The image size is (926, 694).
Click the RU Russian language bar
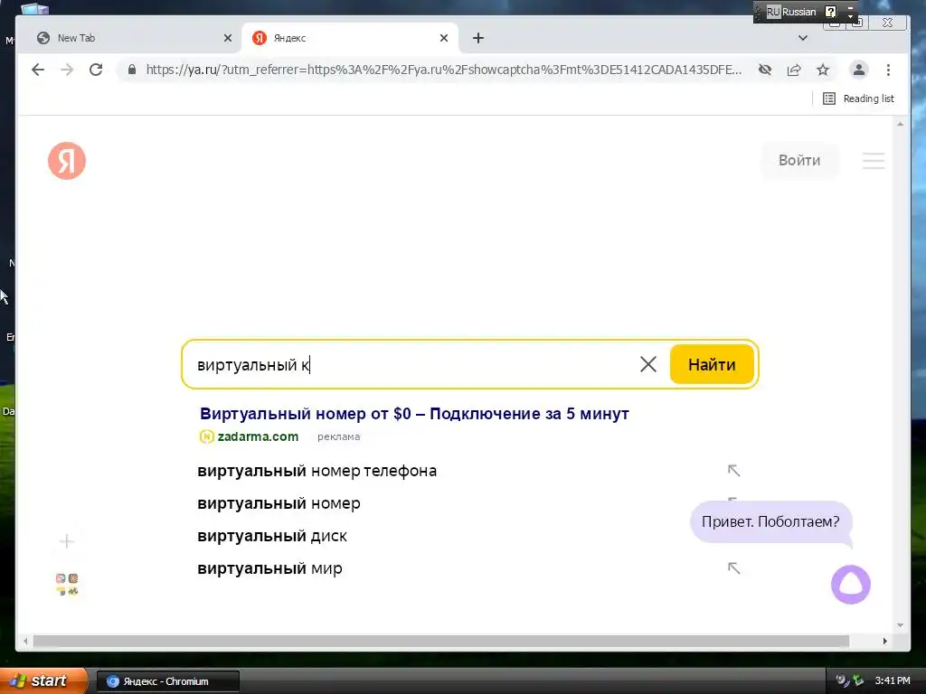[x=791, y=12]
